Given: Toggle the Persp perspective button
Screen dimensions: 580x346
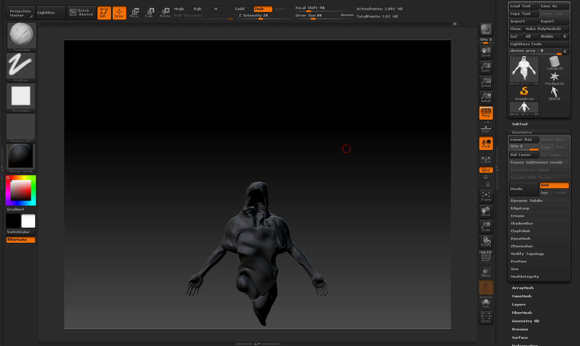Looking at the screenshot, I should (486, 113).
